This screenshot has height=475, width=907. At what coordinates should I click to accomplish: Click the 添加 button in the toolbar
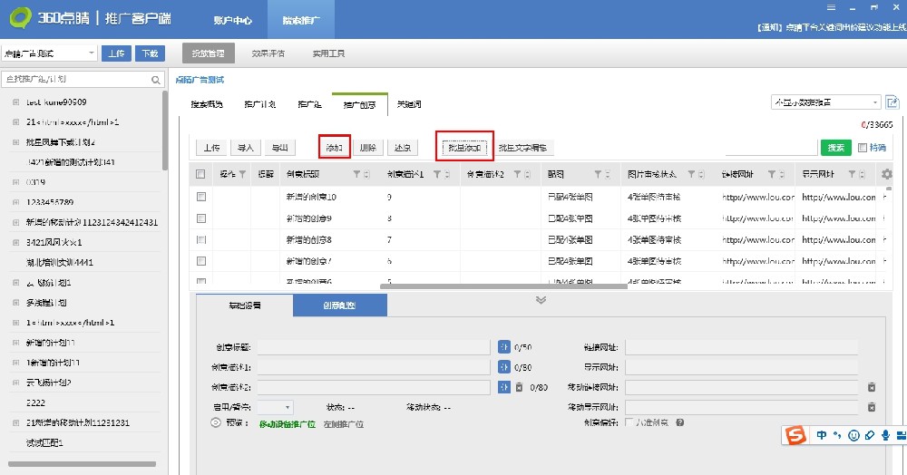coord(335,148)
